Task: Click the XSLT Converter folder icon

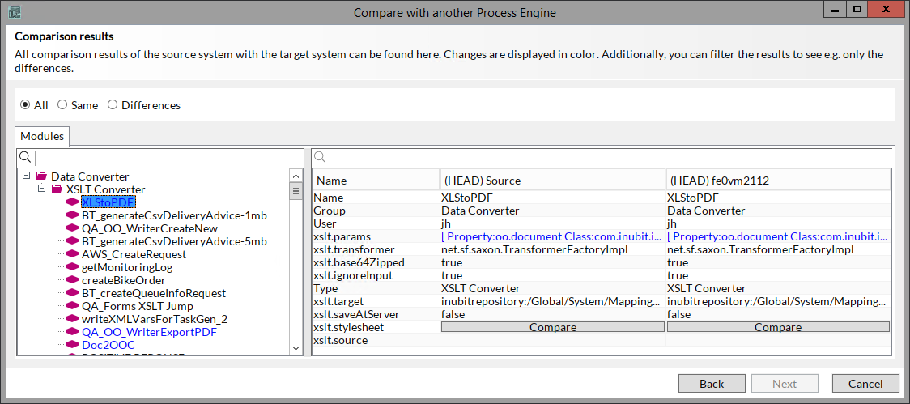Action: 57,189
